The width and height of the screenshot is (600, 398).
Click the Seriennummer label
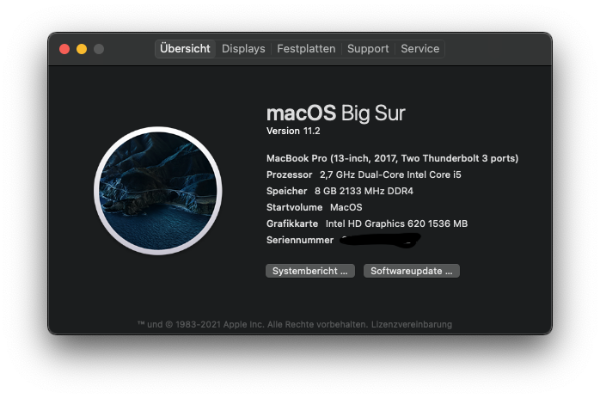tap(300, 241)
